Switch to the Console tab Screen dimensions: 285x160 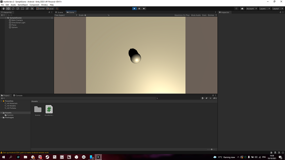pyautogui.click(x=18, y=96)
